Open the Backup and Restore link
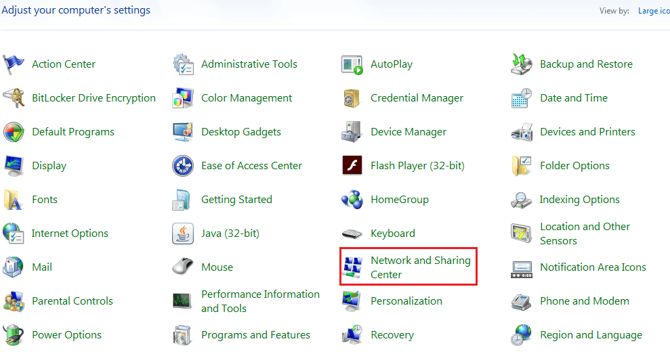Viewport: 670px width, 354px height. pos(586,64)
